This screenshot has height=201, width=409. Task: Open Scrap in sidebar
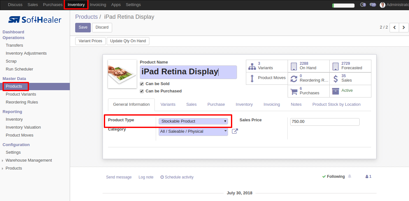click(11, 61)
